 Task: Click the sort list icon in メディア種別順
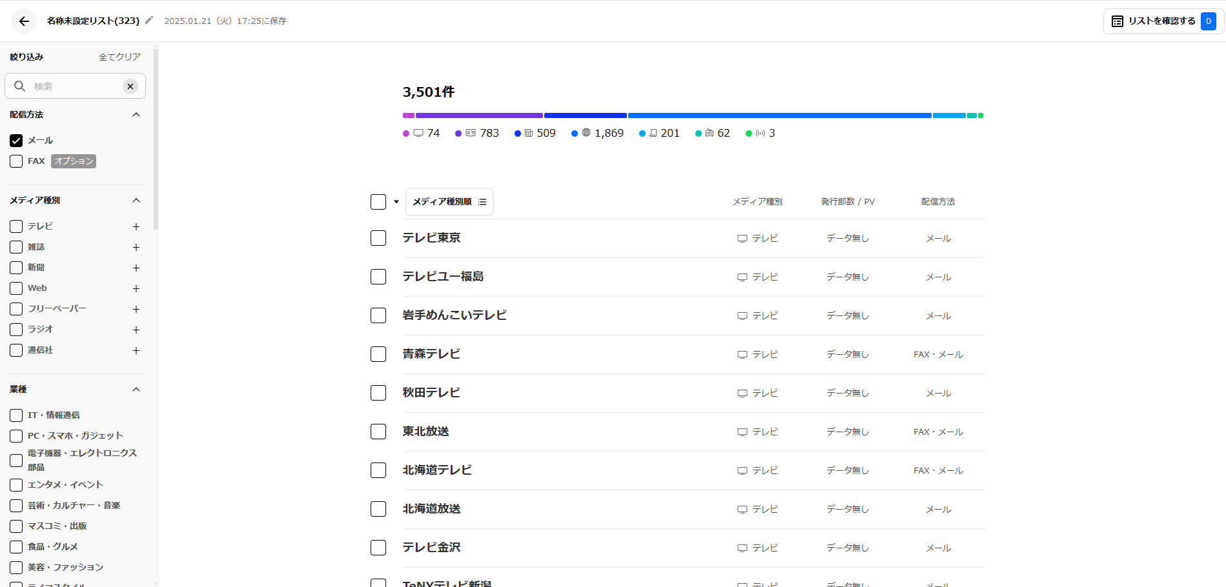click(x=482, y=202)
